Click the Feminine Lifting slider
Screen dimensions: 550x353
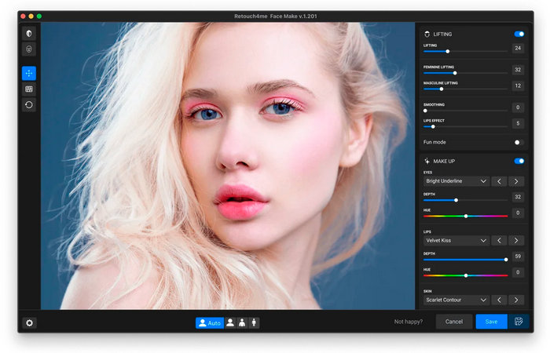click(465, 73)
